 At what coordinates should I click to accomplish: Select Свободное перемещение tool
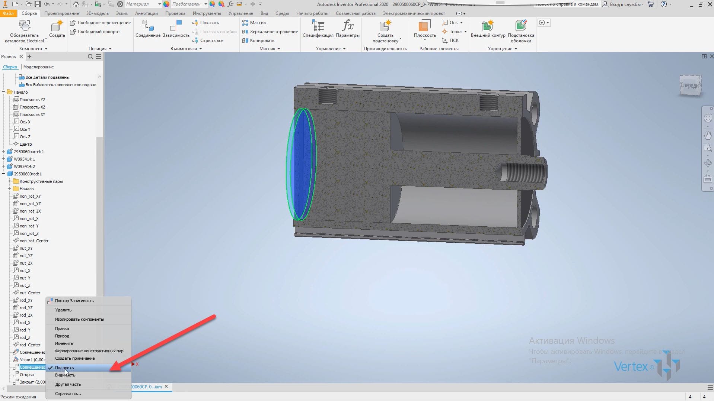pyautogui.click(x=101, y=23)
